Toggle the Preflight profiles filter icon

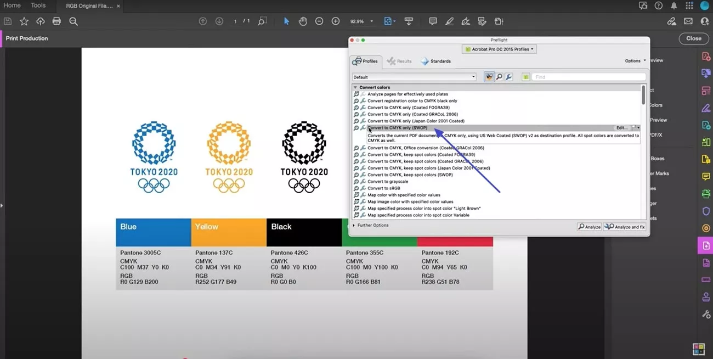point(489,77)
